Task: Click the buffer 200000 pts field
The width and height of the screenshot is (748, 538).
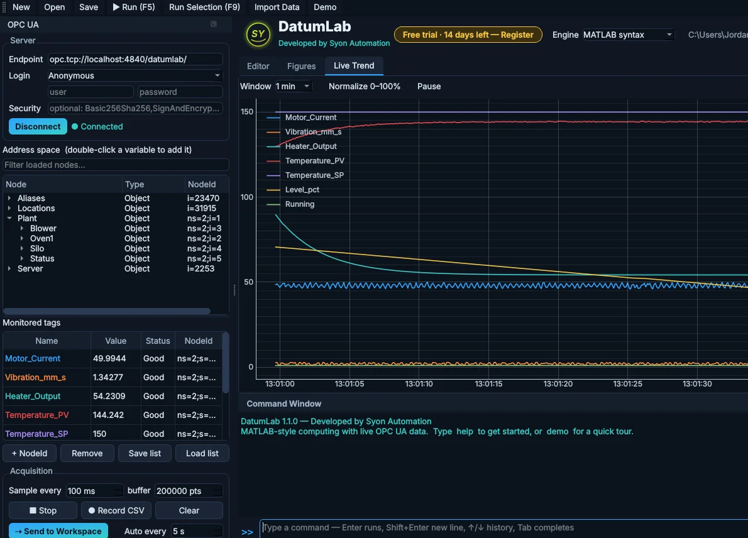Action: coord(189,491)
